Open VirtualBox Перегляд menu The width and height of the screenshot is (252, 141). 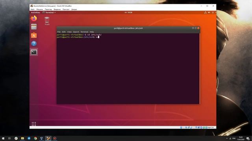[48, 9]
